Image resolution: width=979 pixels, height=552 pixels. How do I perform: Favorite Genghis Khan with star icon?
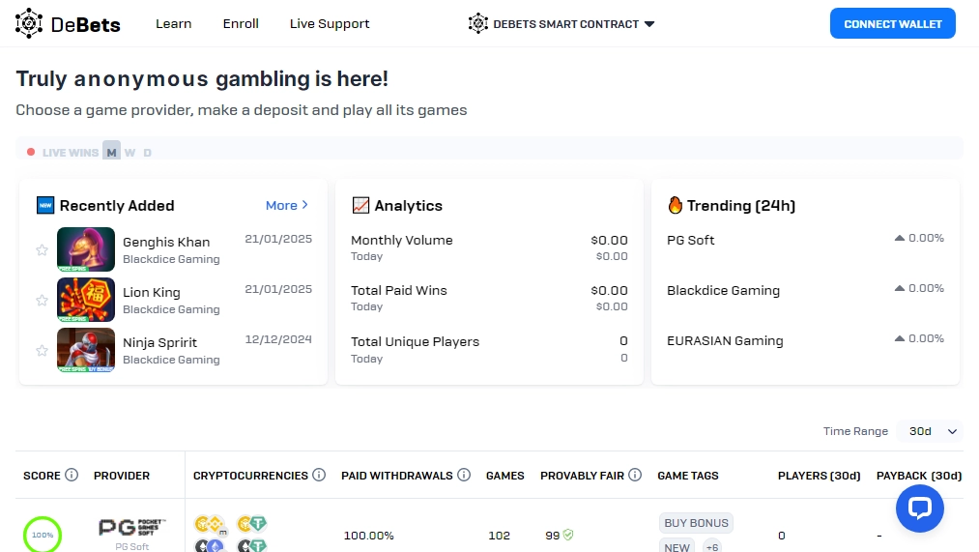(x=42, y=249)
